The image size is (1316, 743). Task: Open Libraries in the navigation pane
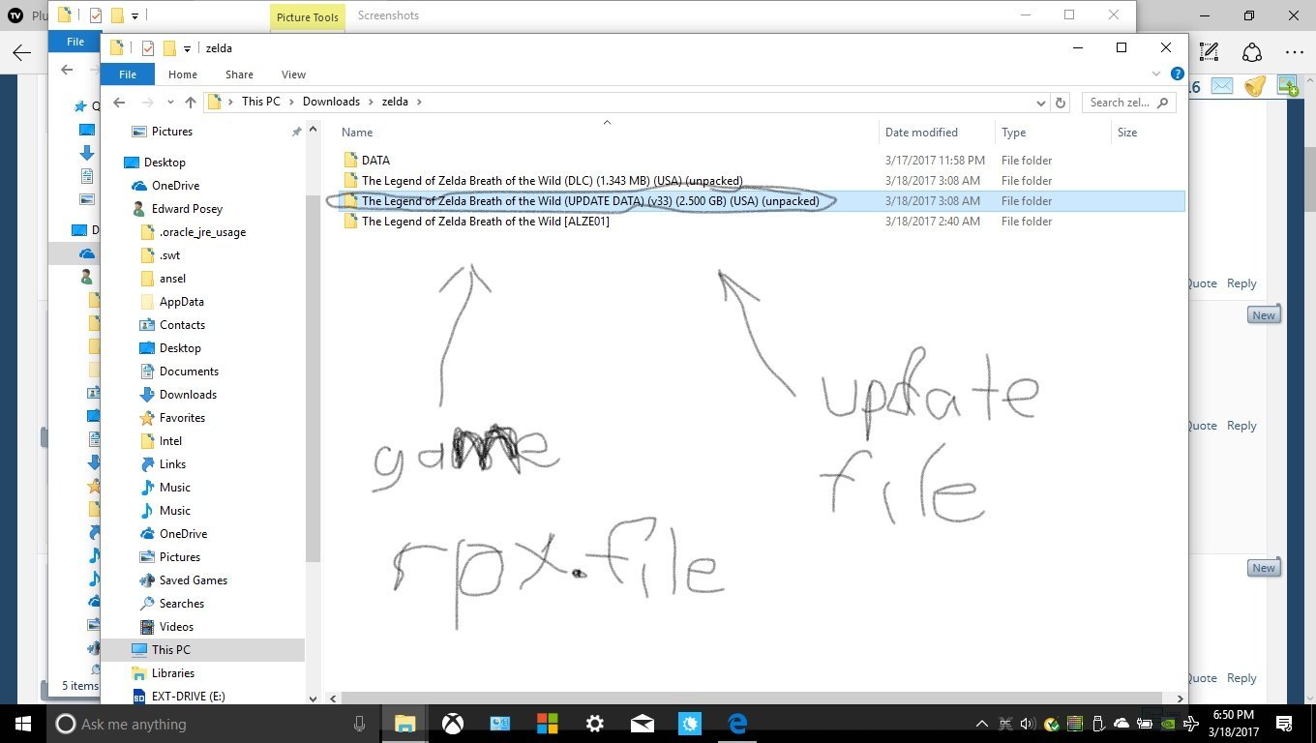172,673
